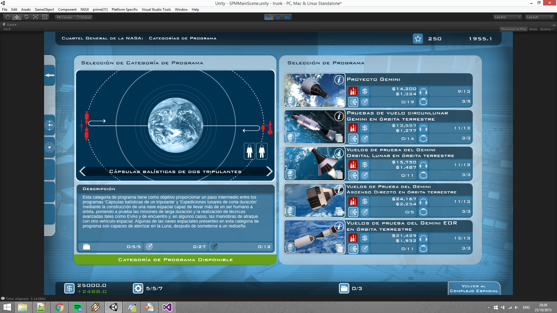Image resolution: width=557 pixels, height=313 pixels.
Task: Show previous program category with left chevron
Action: point(83,171)
